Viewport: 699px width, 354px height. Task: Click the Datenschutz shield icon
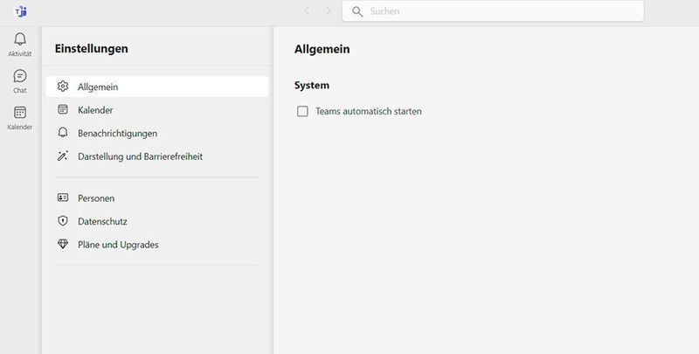tap(62, 221)
